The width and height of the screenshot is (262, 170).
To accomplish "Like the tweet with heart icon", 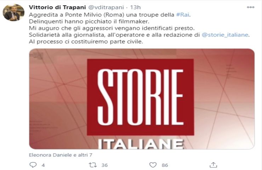I will pyautogui.click(x=153, y=165).
